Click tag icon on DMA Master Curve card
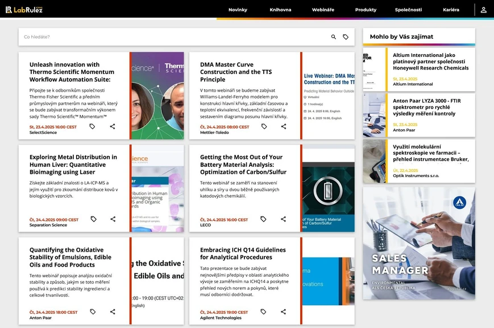The width and height of the screenshot is (494, 328). tap(264, 126)
